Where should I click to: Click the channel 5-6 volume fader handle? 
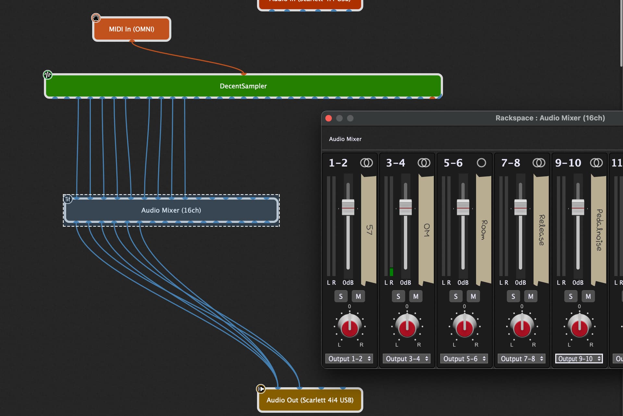click(x=463, y=207)
